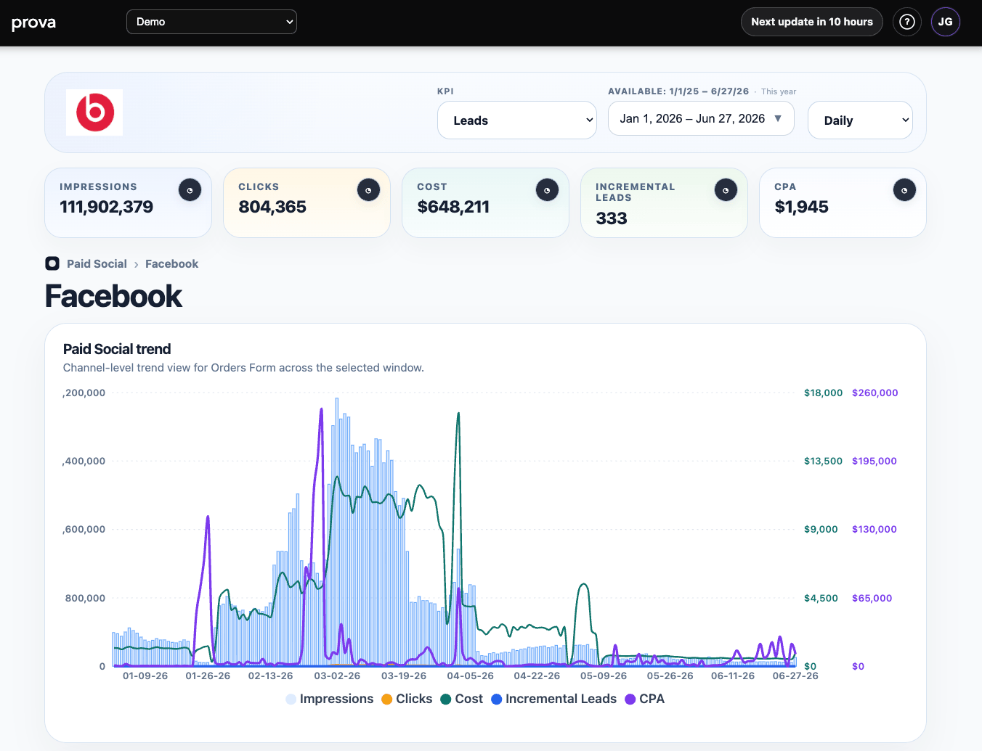Click the $18,000 cost axis label

pos(823,393)
